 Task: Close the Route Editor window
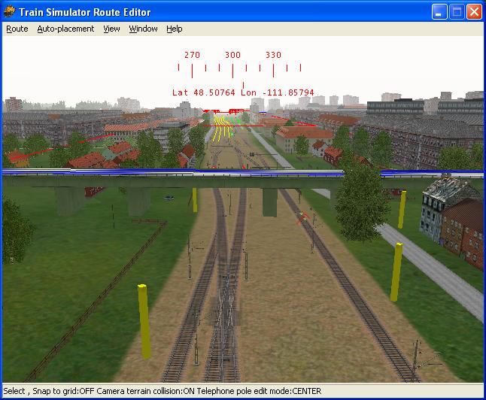click(x=474, y=12)
